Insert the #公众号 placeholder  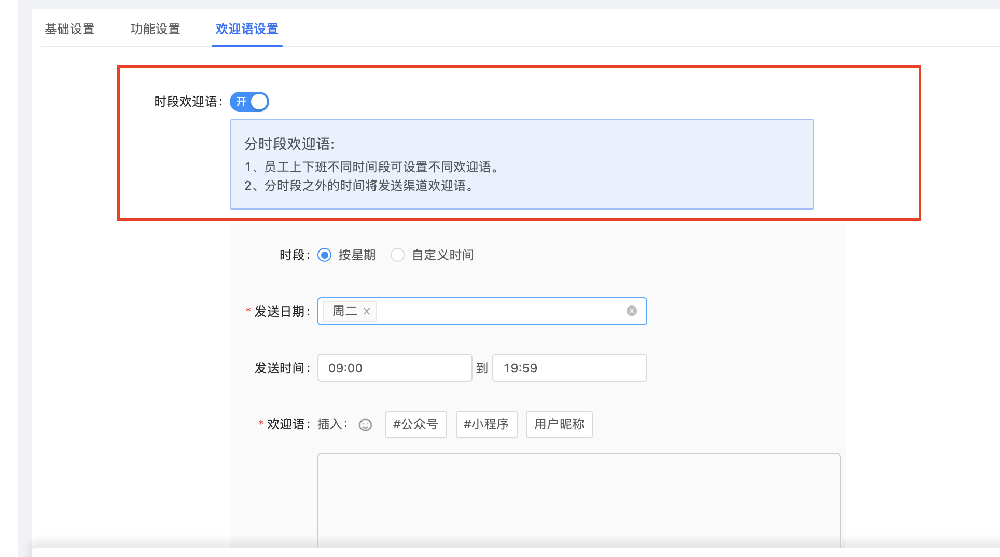pyautogui.click(x=416, y=424)
